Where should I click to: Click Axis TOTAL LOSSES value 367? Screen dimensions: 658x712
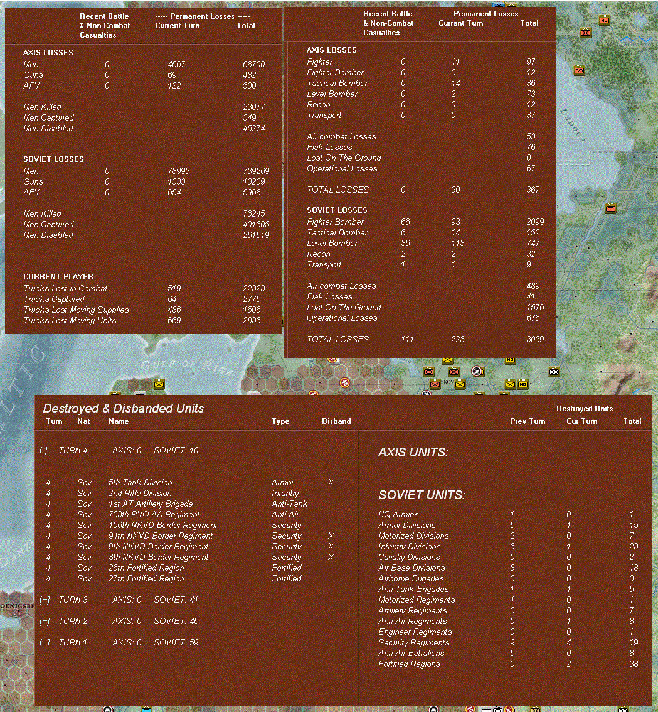click(533, 190)
